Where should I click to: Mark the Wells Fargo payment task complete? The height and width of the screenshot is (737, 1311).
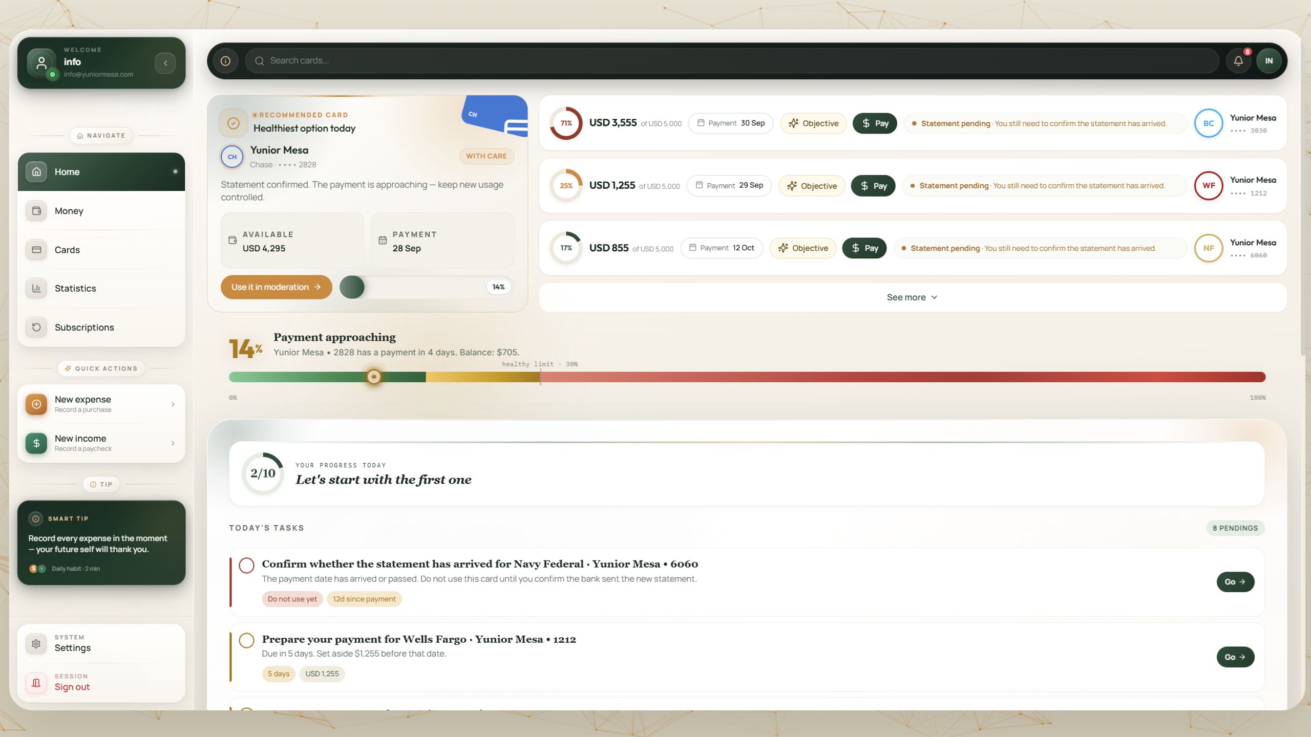[x=246, y=640]
